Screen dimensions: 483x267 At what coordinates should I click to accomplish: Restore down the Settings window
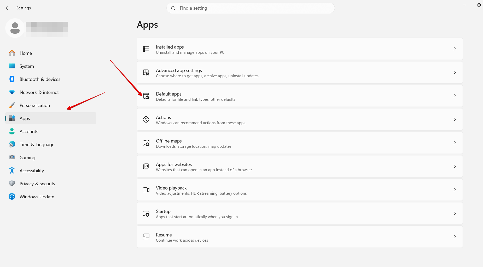[x=479, y=5]
